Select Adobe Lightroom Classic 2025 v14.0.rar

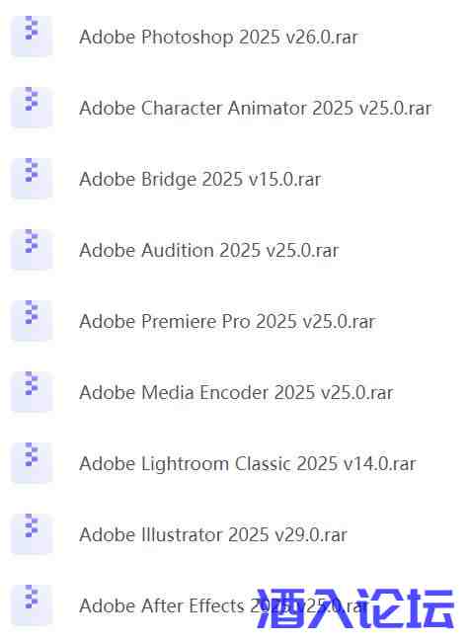(x=248, y=464)
